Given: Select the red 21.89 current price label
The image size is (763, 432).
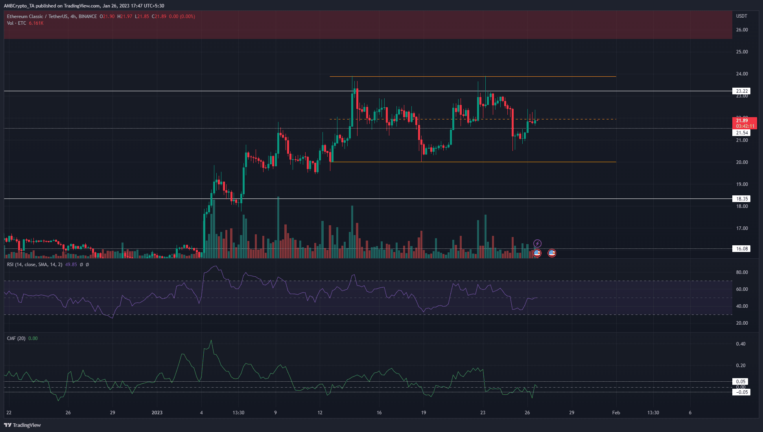Looking at the screenshot, I should click(x=744, y=123).
